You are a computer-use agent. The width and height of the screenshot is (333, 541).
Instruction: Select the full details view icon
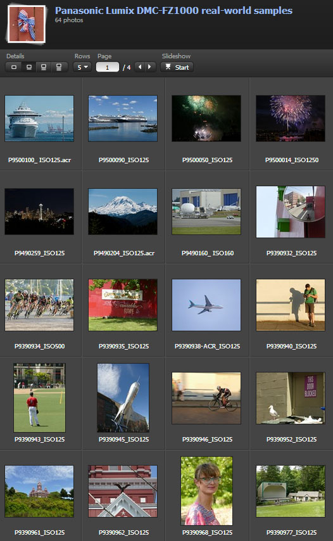coord(59,67)
